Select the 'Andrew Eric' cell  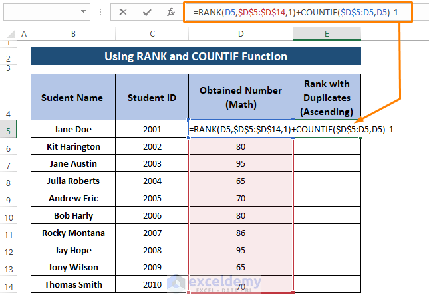(x=73, y=198)
